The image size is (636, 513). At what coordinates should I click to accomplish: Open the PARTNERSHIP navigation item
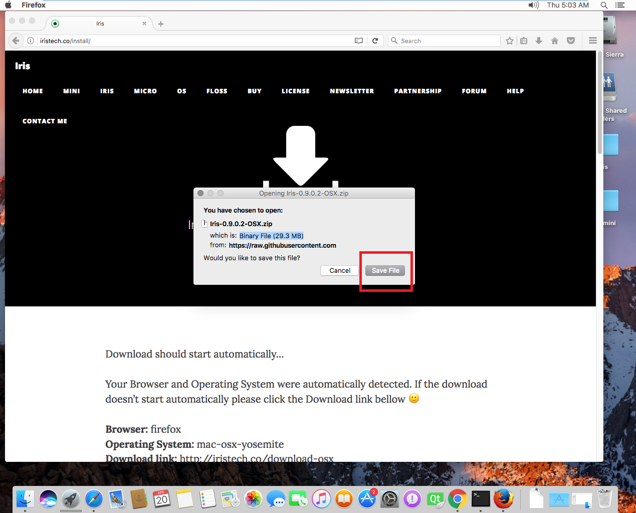[x=418, y=91]
